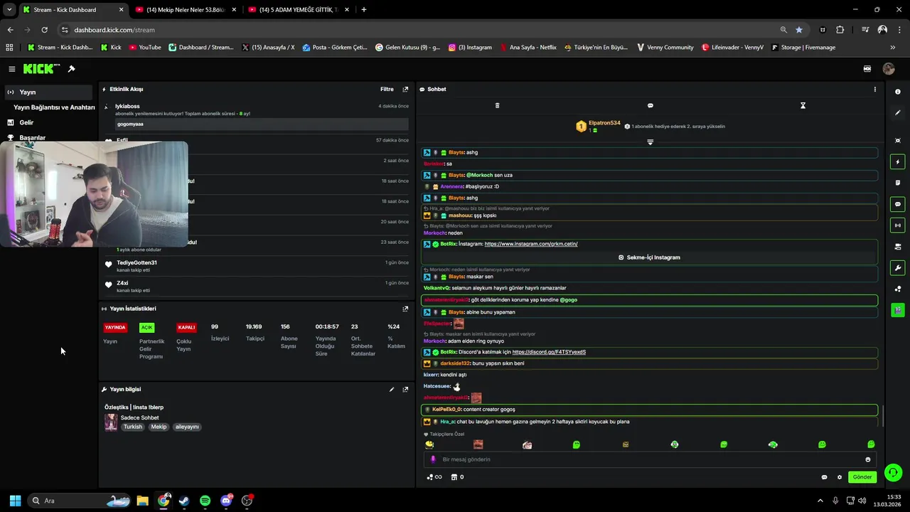Open the shop icon with 0 count
This screenshot has height=512, width=910.
point(457,477)
